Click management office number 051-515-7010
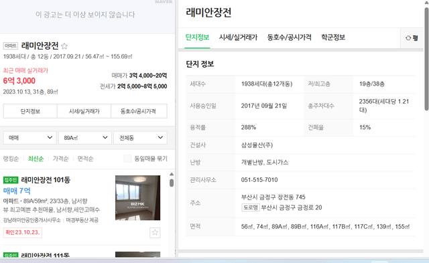This screenshot has height=263, width=429. (259, 180)
